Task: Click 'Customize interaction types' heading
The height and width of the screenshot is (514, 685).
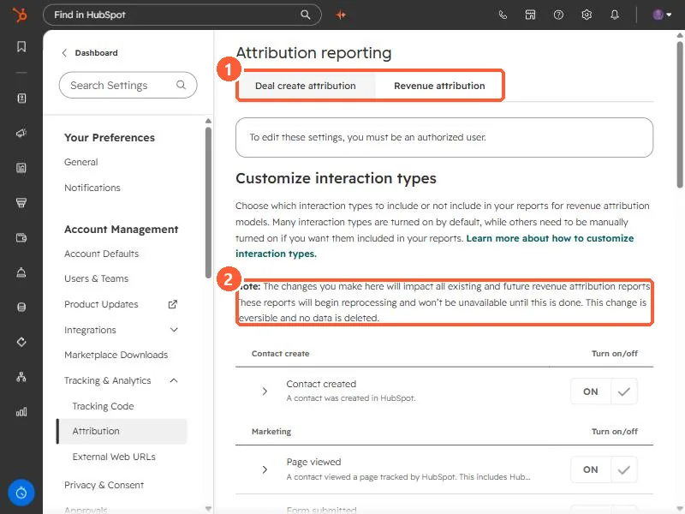Action: click(336, 178)
